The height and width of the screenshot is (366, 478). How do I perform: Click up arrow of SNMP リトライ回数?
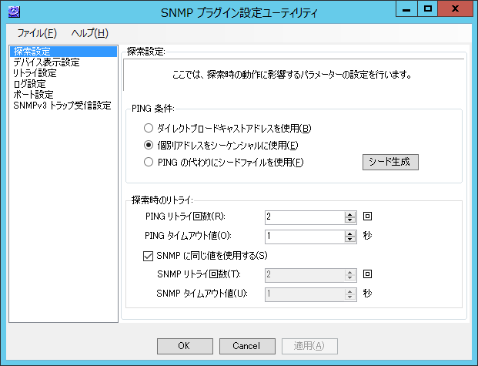coord(350,272)
